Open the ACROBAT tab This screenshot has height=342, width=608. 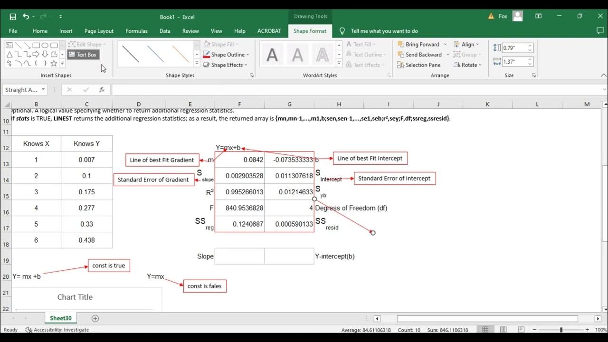pyautogui.click(x=269, y=31)
